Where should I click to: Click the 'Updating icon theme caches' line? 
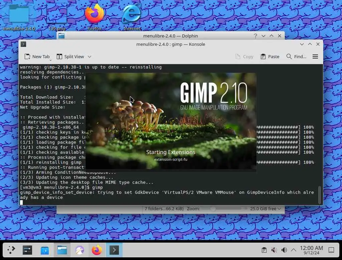click(67, 177)
